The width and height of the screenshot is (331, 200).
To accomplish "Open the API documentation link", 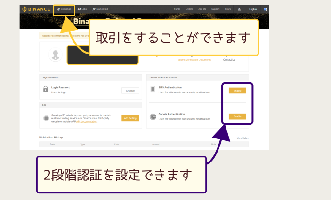I will point(87,122).
